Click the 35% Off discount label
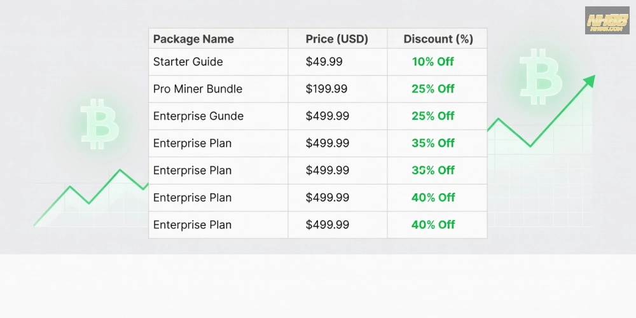Screen dimensions: 636x318 [x=433, y=143]
